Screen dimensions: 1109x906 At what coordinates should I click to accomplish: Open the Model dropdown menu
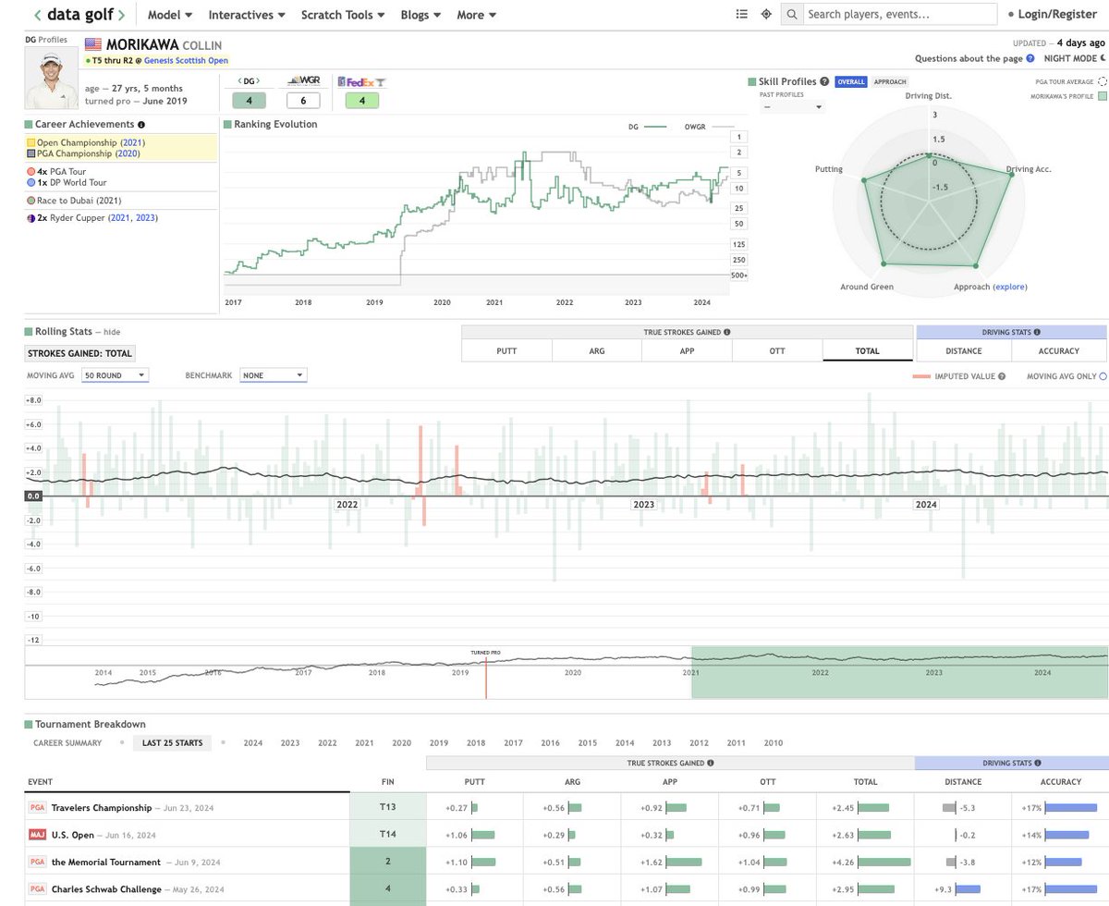(168, 15)
